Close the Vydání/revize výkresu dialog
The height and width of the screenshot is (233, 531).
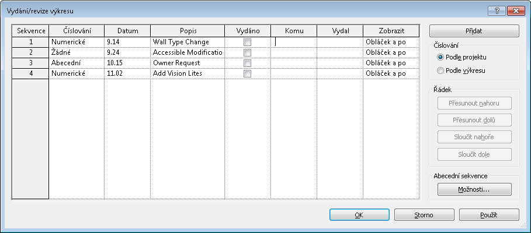[x=516, y=11]
